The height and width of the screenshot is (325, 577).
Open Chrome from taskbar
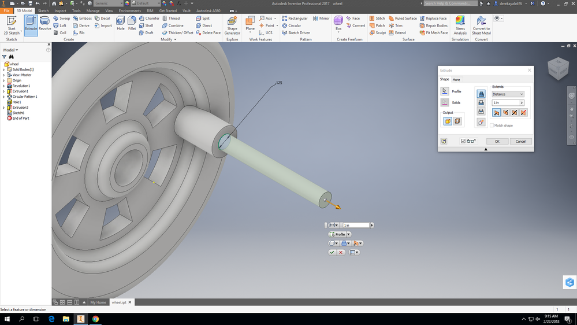point(95,319)
